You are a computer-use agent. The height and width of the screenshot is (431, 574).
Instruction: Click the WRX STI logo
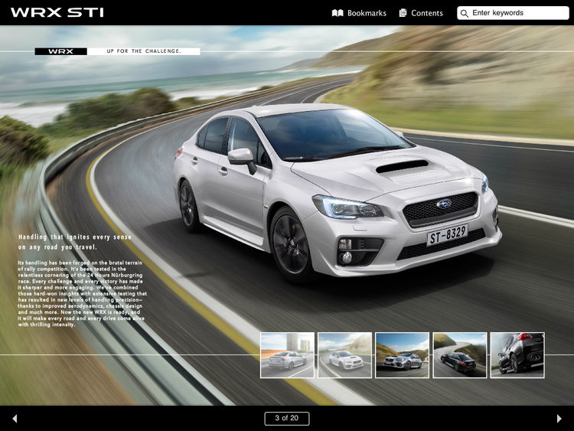(57, 12)
